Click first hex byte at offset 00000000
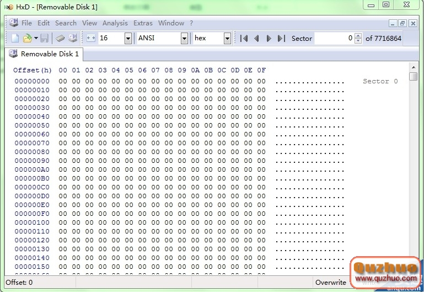This screenshot has height=292, width=424. tap(63, 81)
